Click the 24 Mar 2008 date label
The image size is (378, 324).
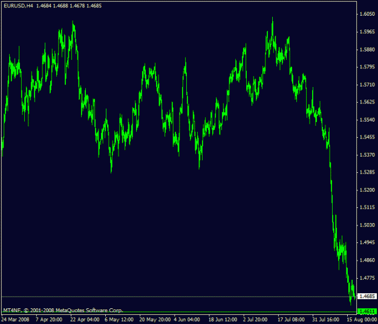coord(15,320)
